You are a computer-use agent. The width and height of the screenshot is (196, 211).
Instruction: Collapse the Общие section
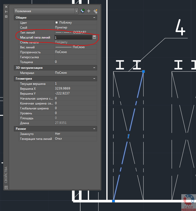(94, 18)
